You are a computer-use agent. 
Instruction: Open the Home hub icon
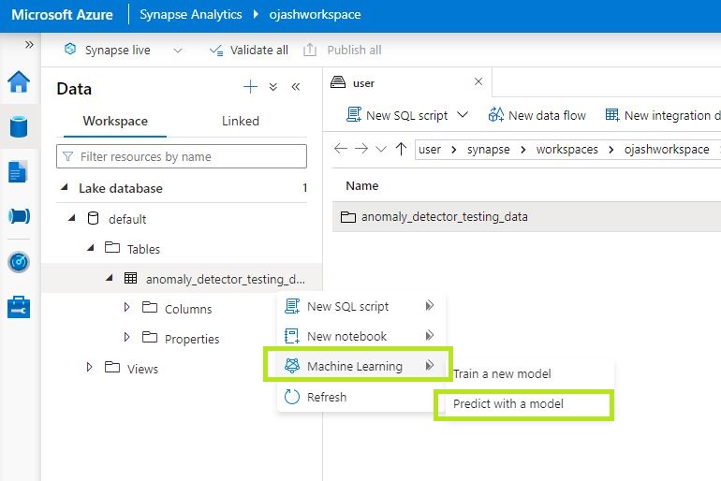point(19,82)
